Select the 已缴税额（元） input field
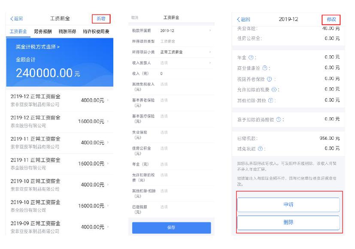The image size is (355, 249). 171,210
